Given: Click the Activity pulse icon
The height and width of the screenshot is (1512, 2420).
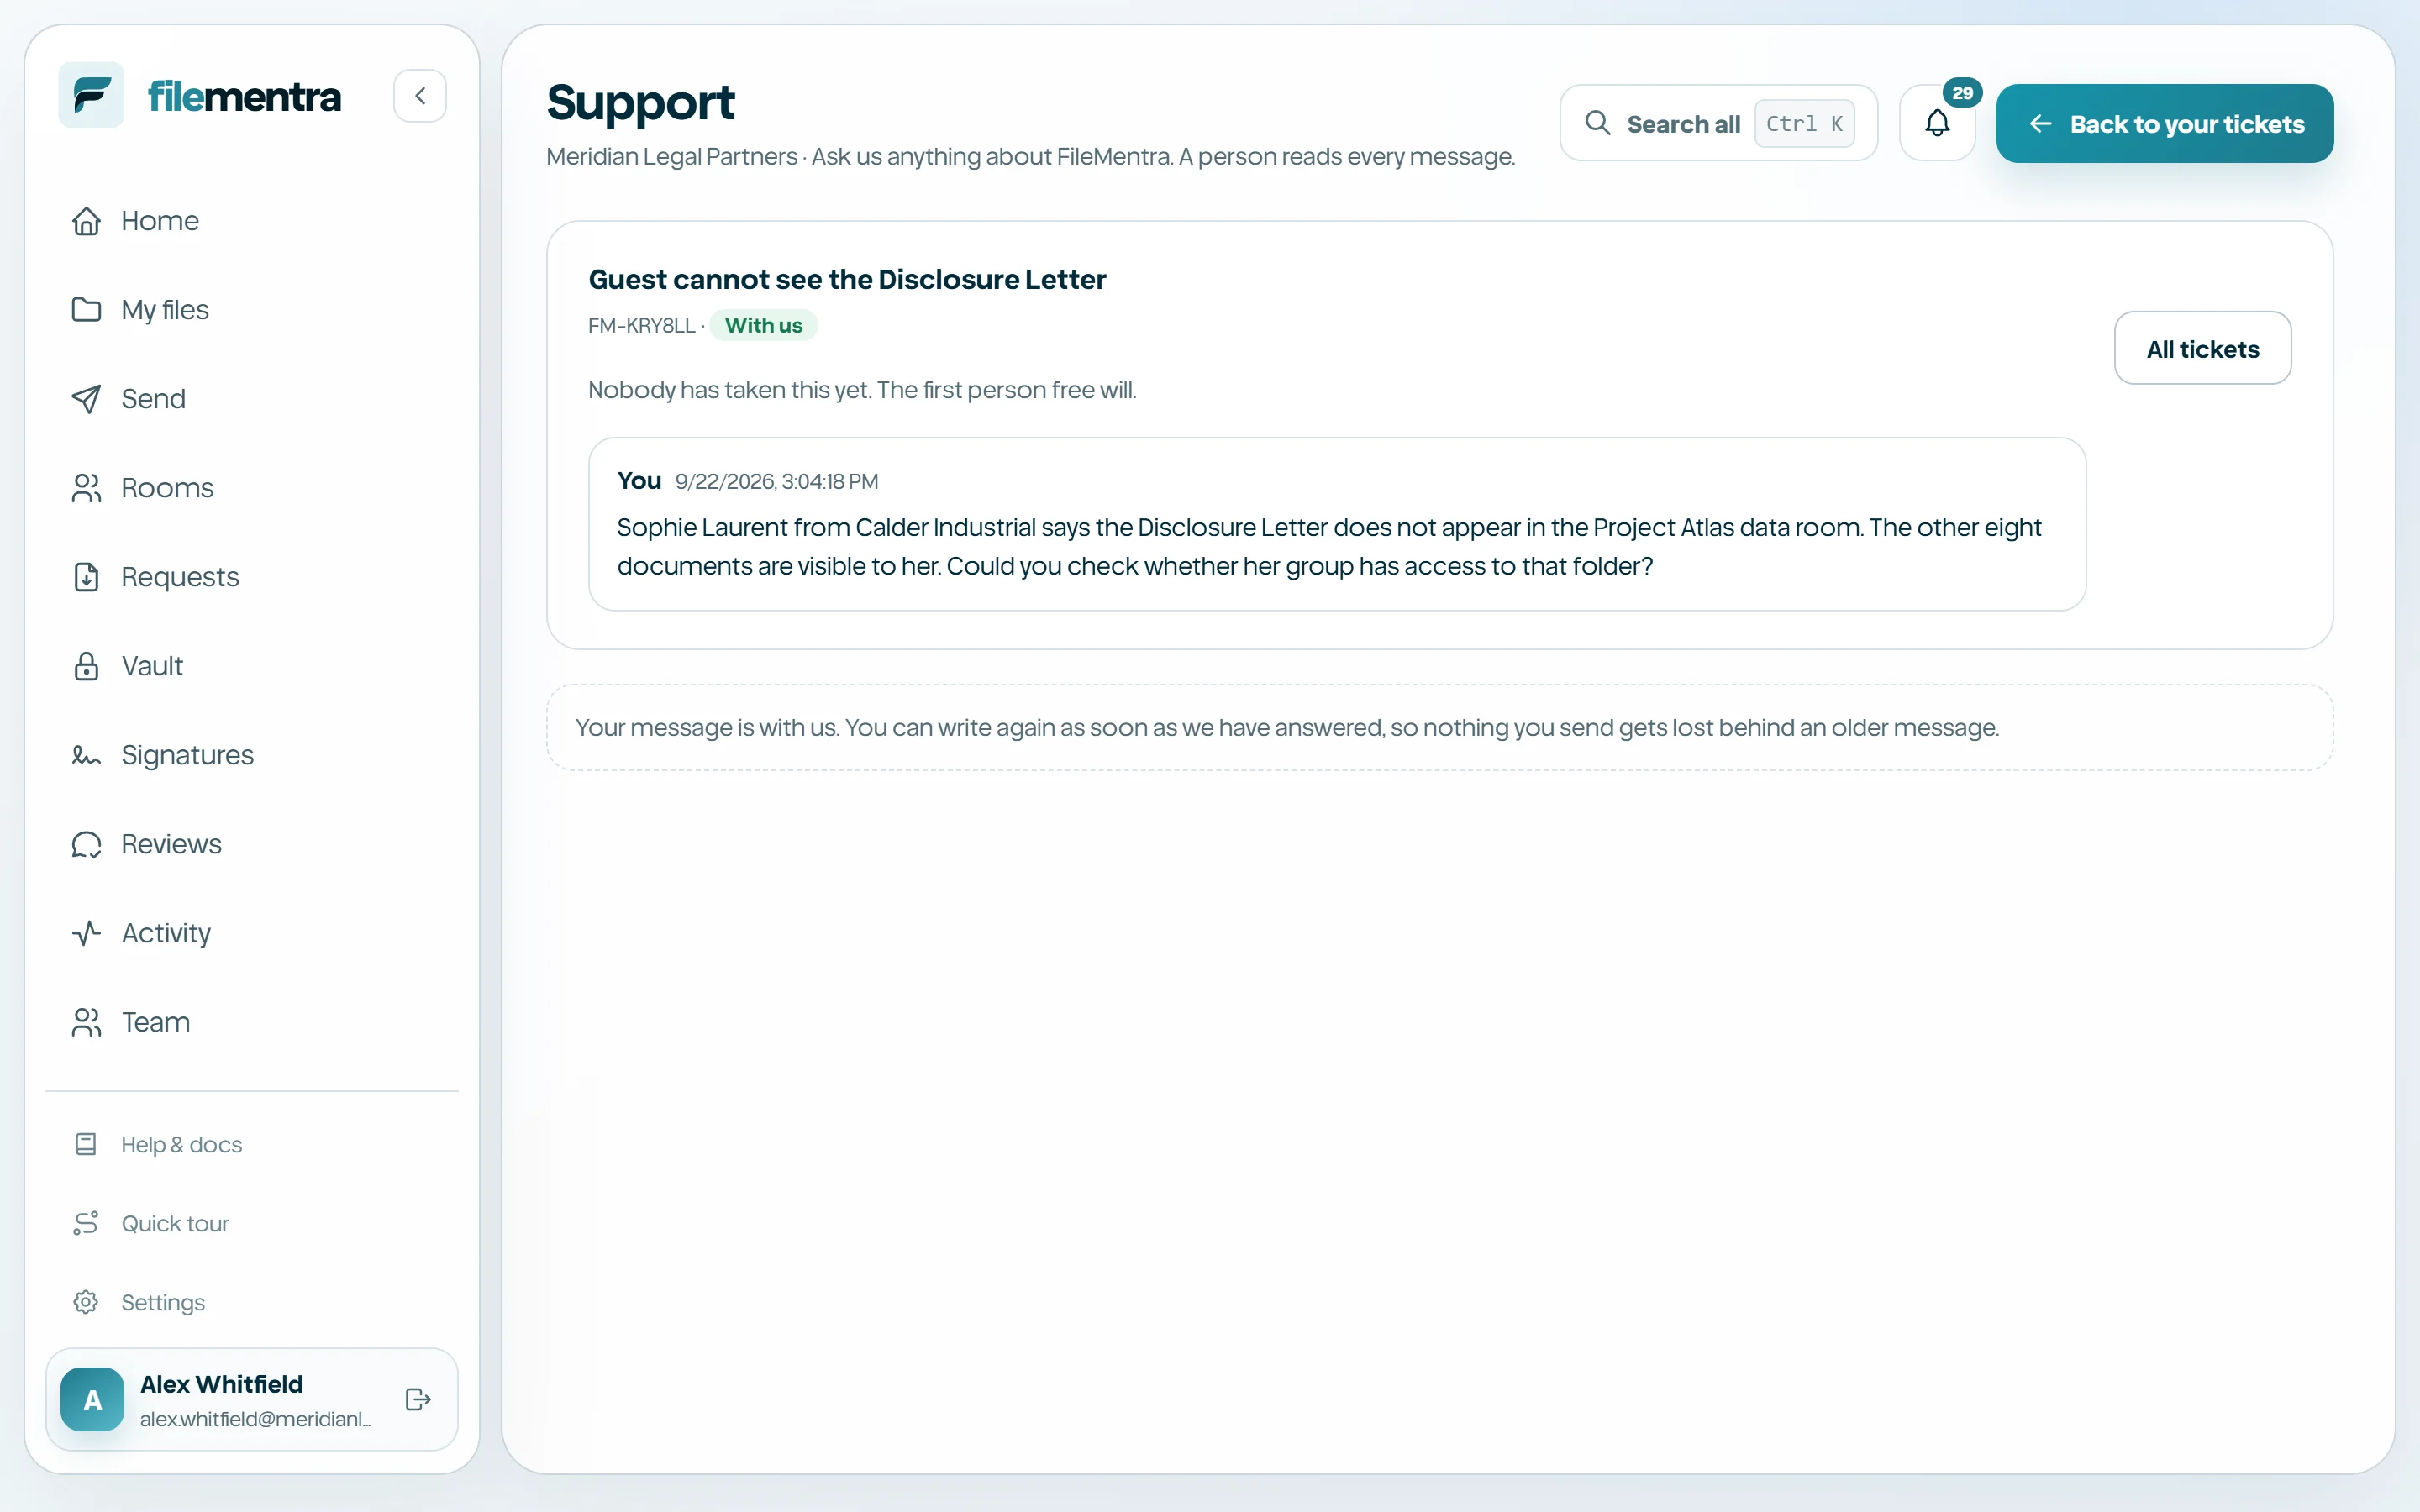Looking at the screenshot, I should (87, 933).
